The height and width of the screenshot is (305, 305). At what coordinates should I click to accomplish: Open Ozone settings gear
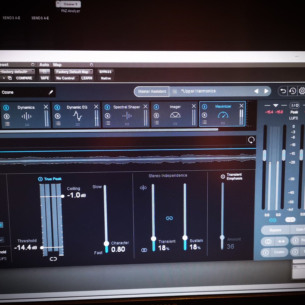302,91
